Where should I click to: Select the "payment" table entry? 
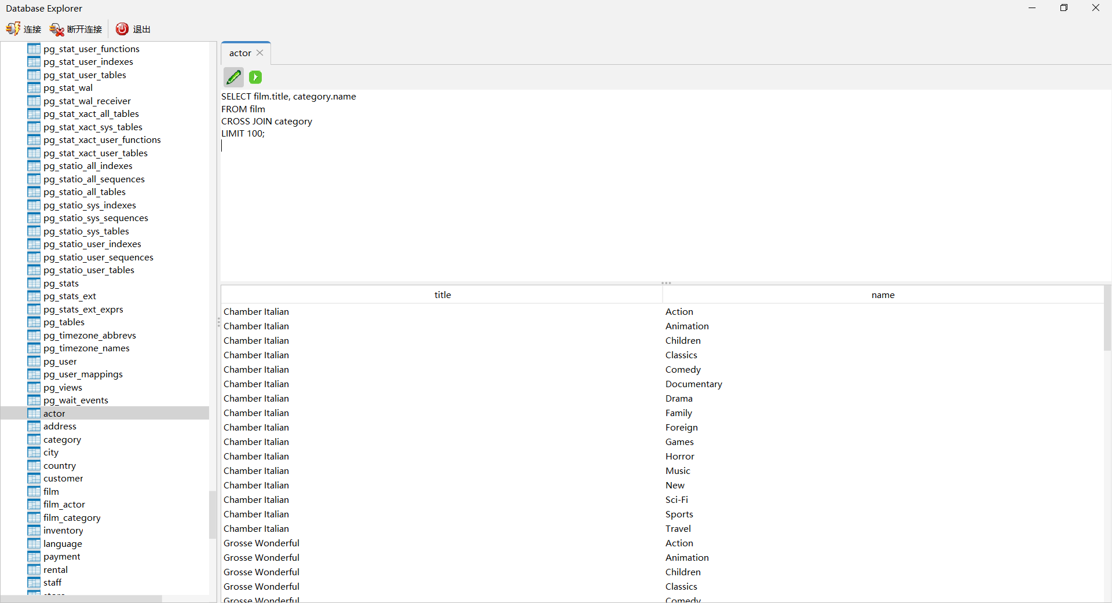pyautogui.click(x=61, y=556)
